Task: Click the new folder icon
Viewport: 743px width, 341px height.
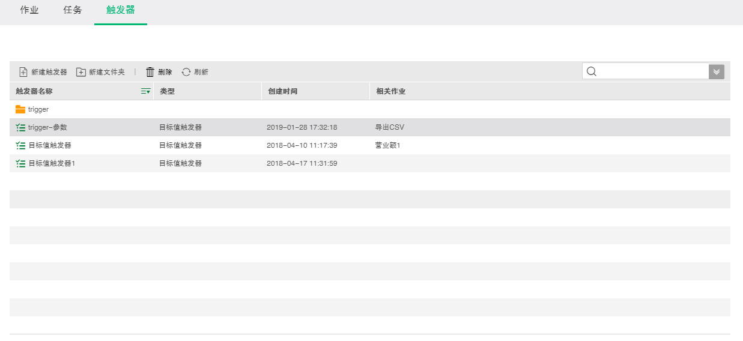Action: (81, 72)
